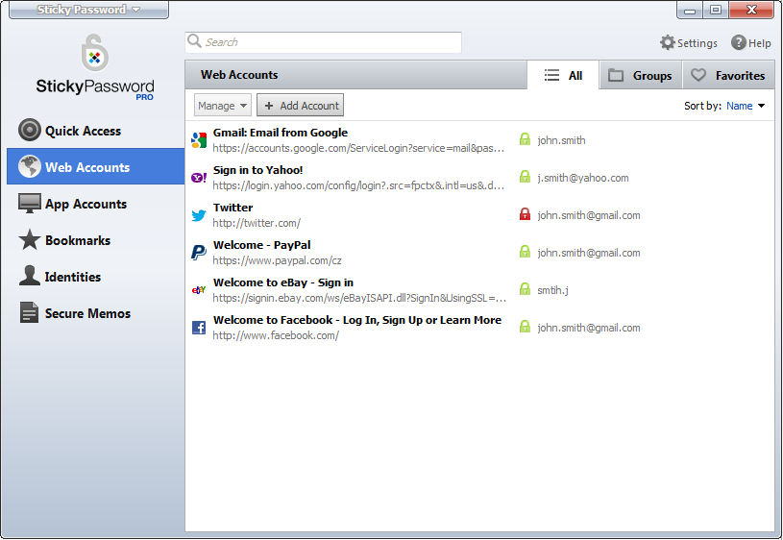Click the green lock next to john.smith Gmail

click(x=525, y=139)
